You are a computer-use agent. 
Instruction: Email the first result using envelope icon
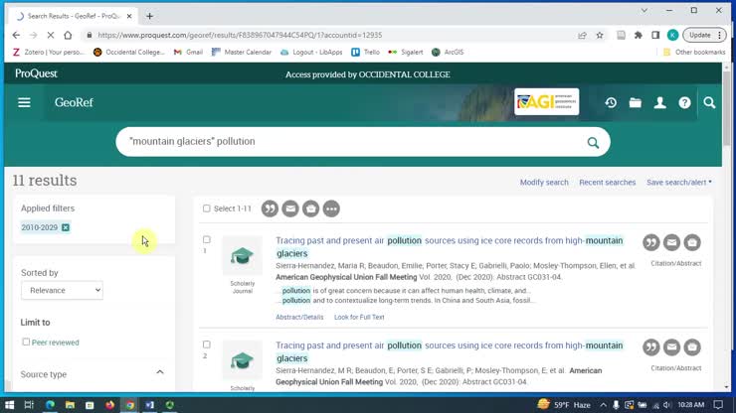tap(671, 242)
